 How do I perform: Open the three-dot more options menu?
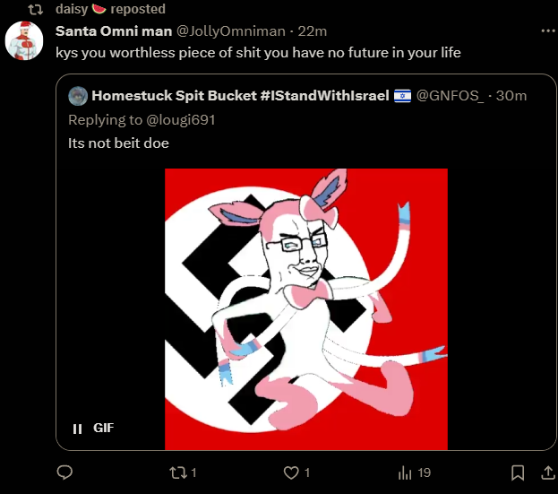548,31
